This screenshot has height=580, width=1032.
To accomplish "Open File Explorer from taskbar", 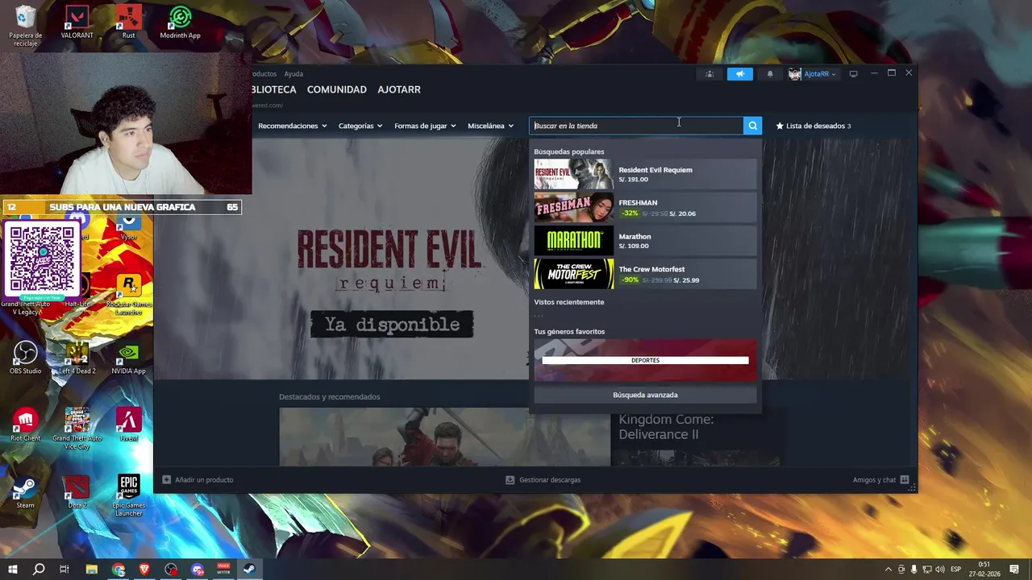I will pyautogui.click(x=92, y=570).
